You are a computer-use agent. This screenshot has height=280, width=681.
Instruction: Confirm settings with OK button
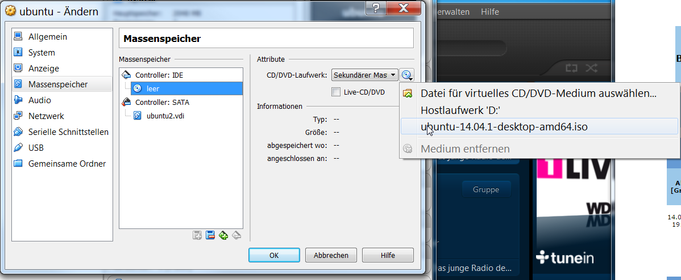[x=274, y=255]
